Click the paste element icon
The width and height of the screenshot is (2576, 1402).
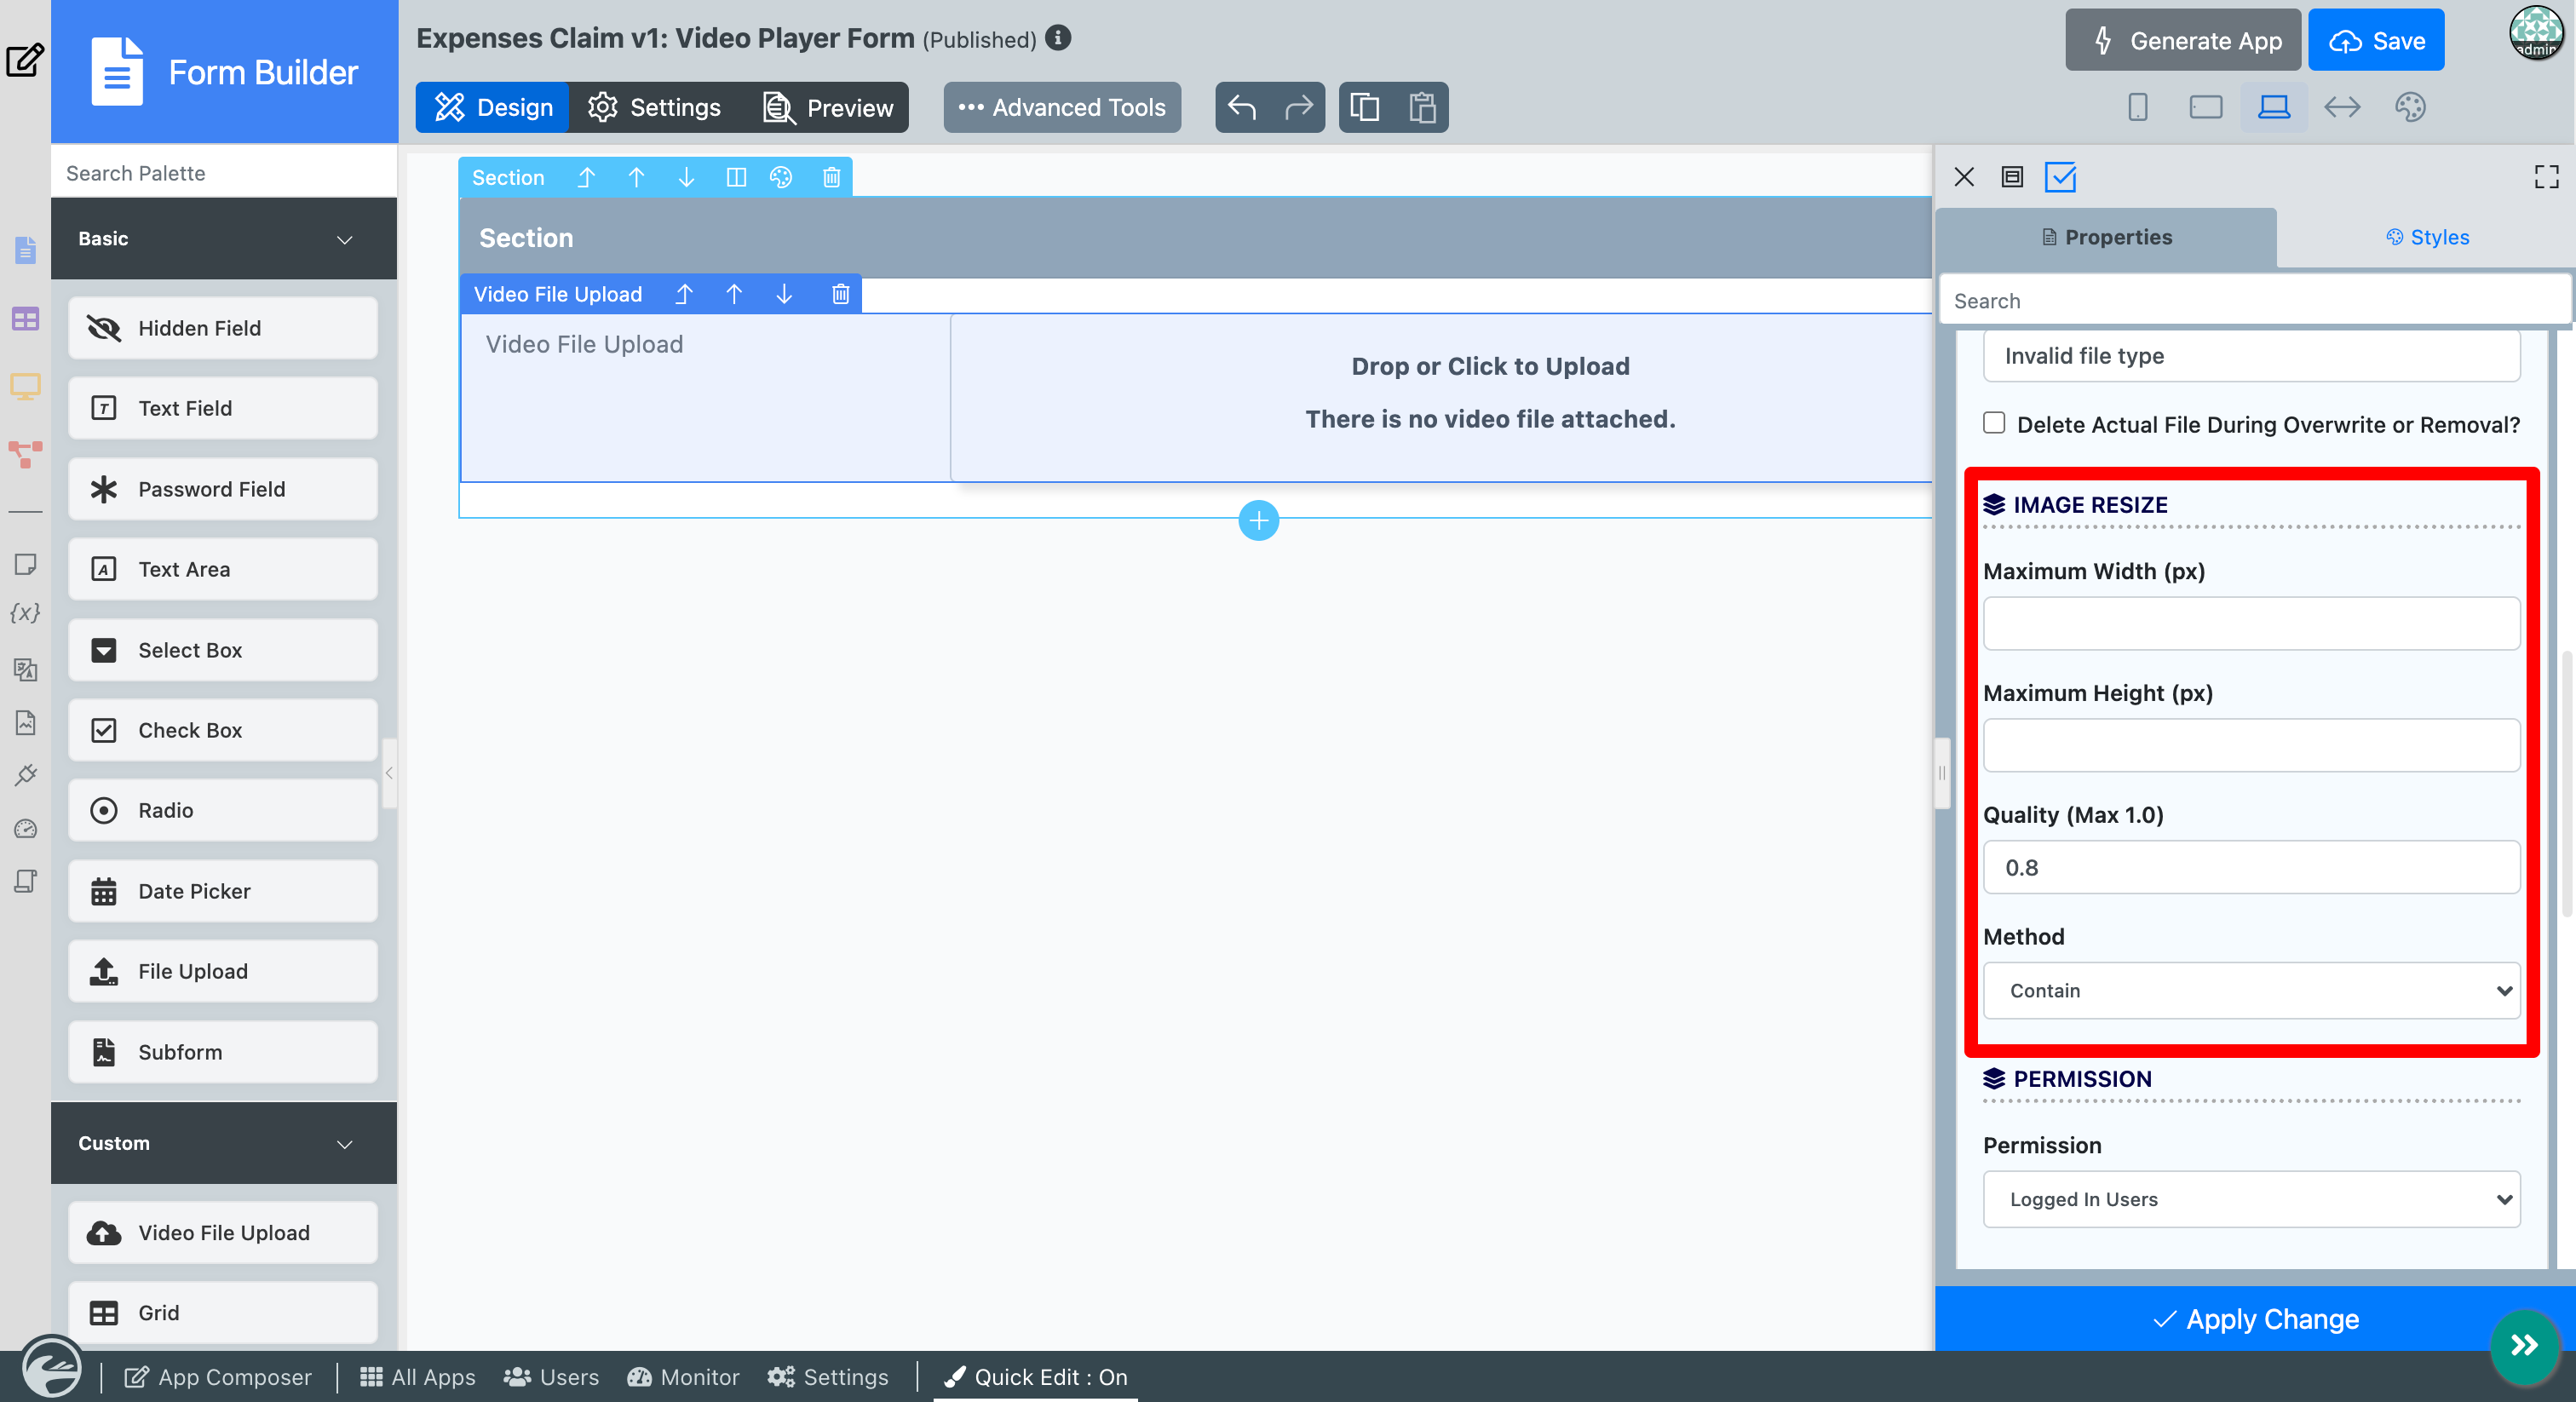pyautogui.click(x=1422, y=107)
